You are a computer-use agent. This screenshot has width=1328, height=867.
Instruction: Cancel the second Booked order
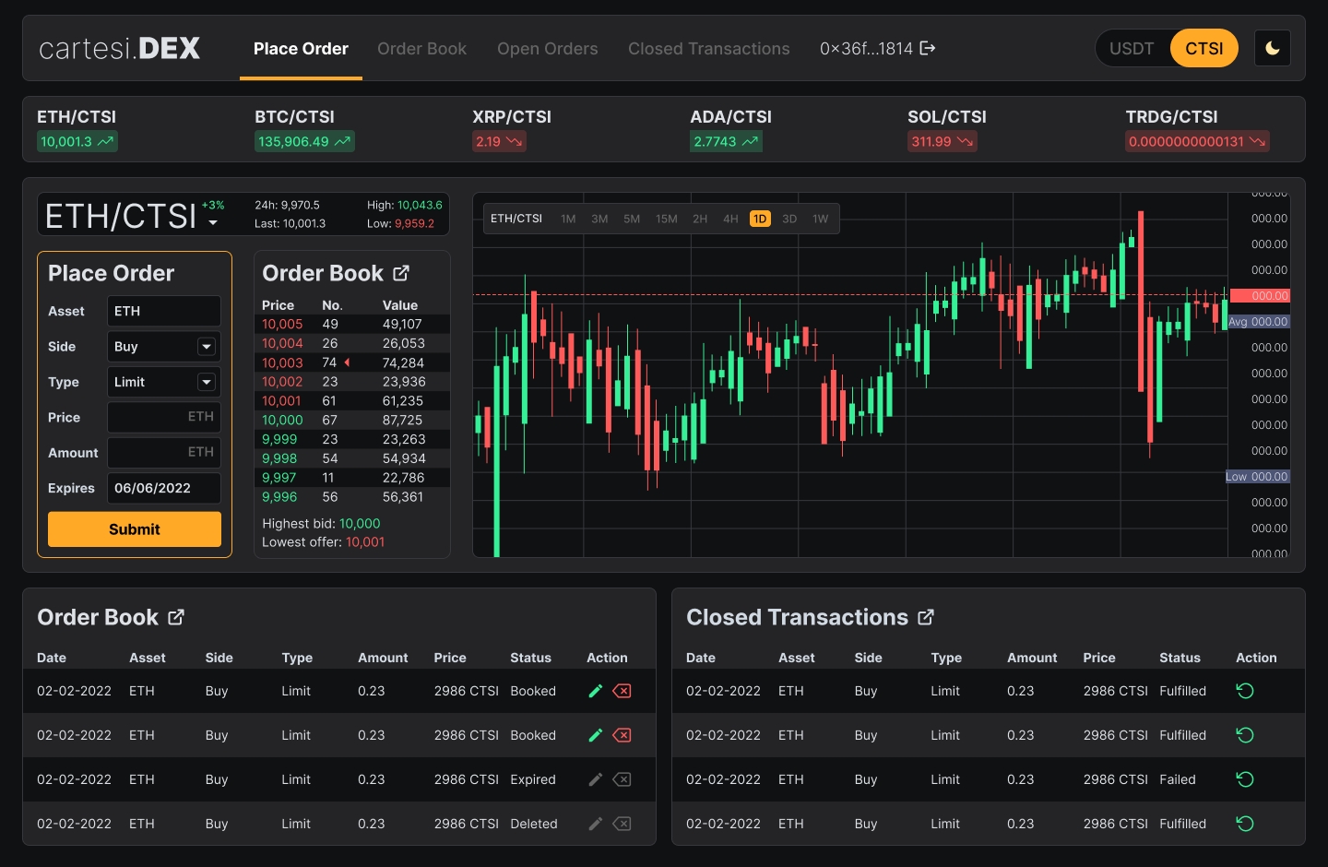[x=622, y=735]
